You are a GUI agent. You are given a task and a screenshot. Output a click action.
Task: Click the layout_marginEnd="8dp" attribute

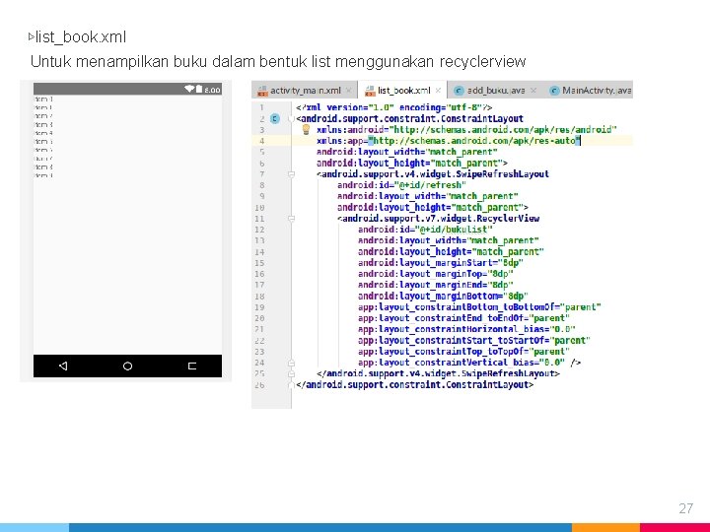click(x=436, y=285)
